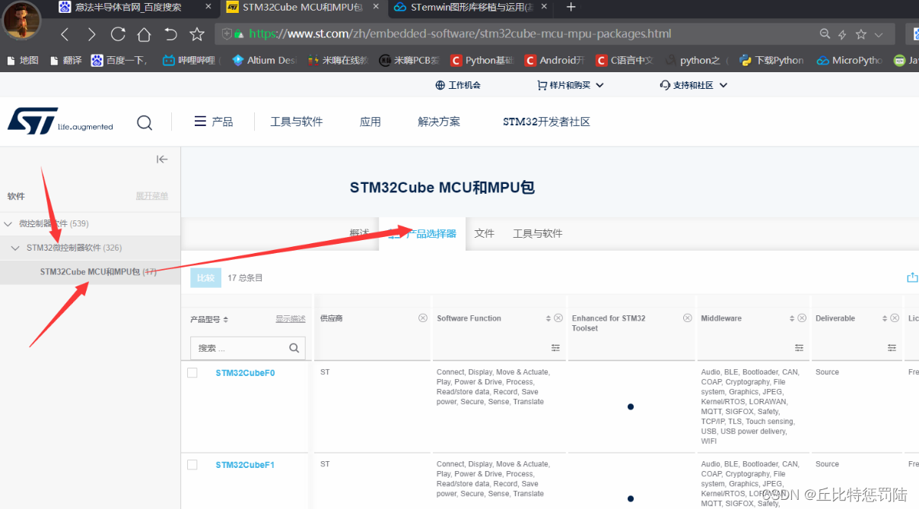Image resolution: width=919 pixels, height=509 pixels.
Task: Focus the 搜索 product search field
Action: tap(247, 348)
